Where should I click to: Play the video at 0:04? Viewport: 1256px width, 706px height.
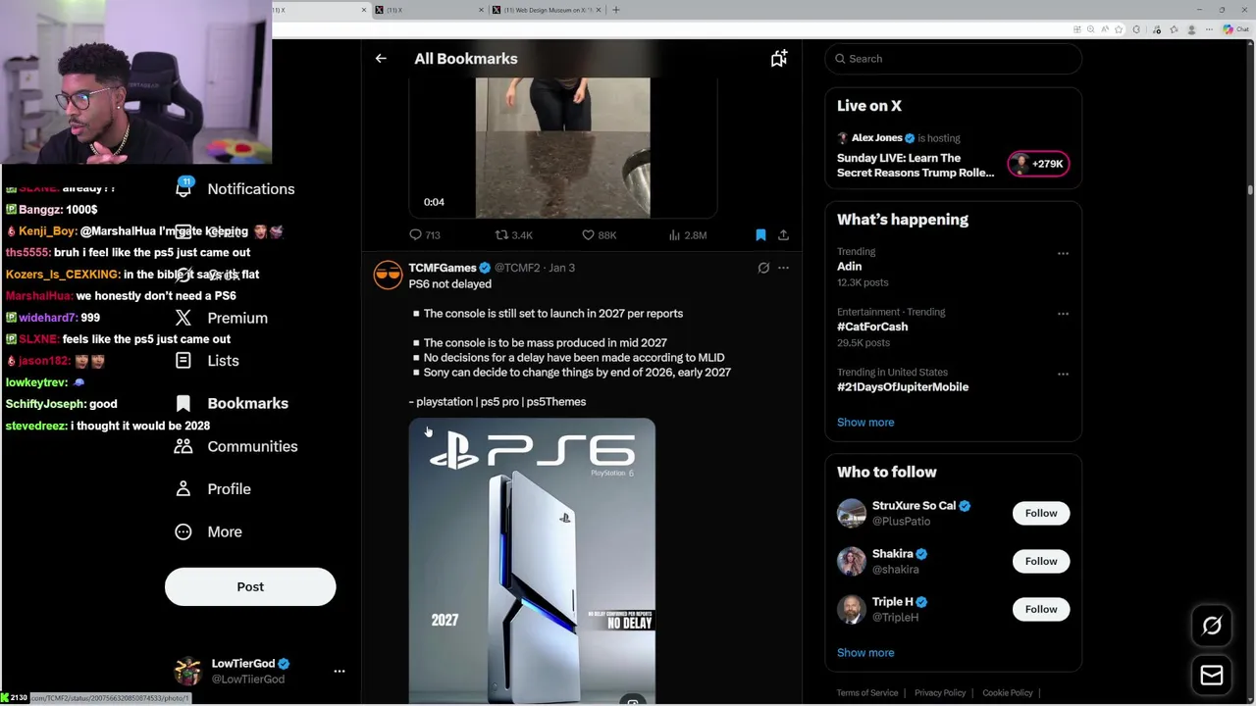click(x=562, y=147)
